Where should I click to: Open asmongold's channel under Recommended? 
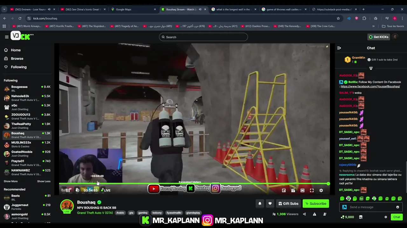coord(27,216)
